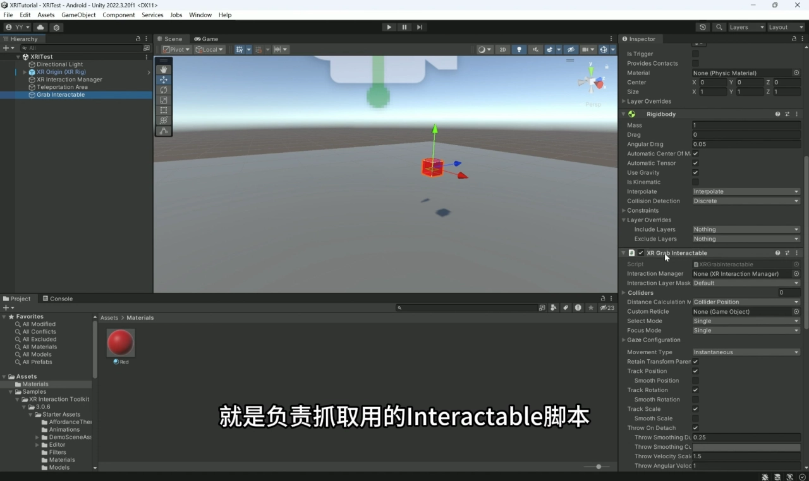Open Project search by label icon

tap(566, 307)
